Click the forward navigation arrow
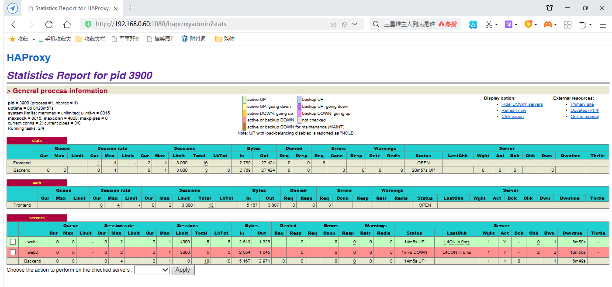Screen dimensions: 612x287 pos(31,24)
